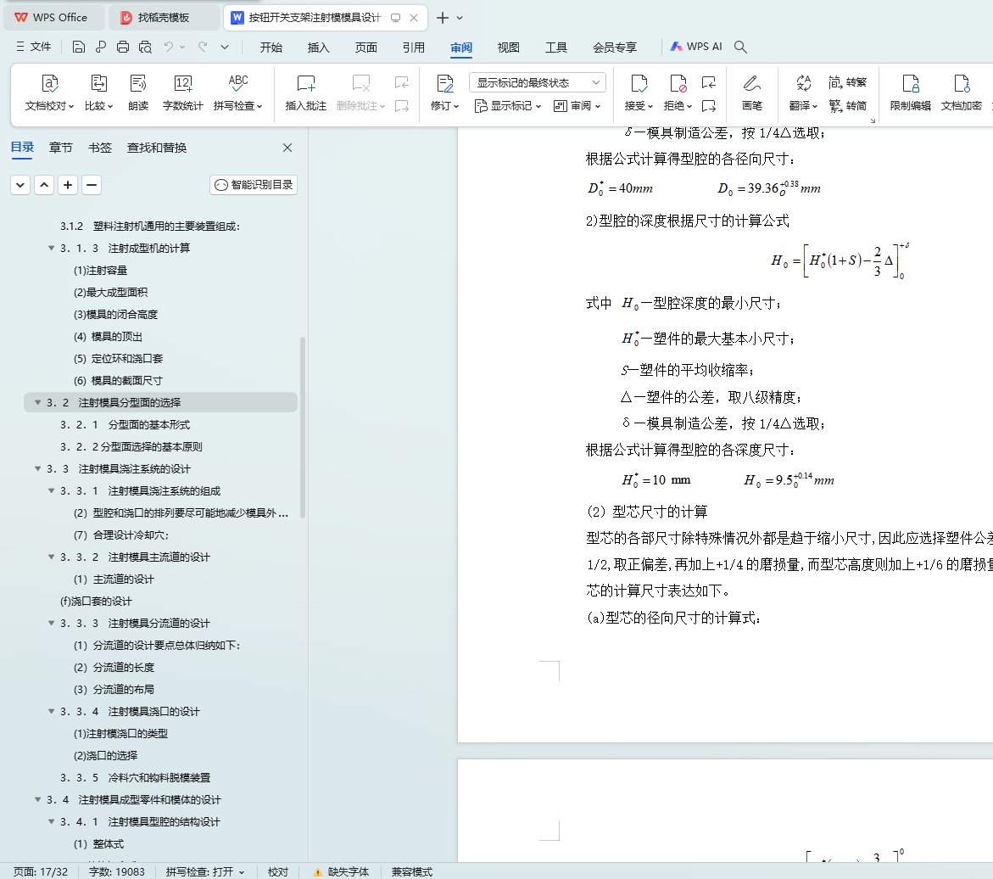Image resolution: width=993 pixels, height=879 pixels.
Task: Open the Review pane dropdown
Action: [577, 106]
